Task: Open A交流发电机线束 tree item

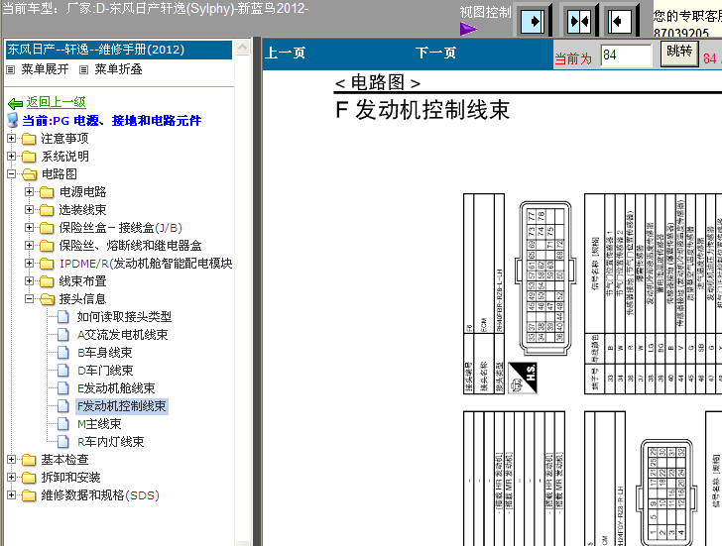Action: click(123, 334)
